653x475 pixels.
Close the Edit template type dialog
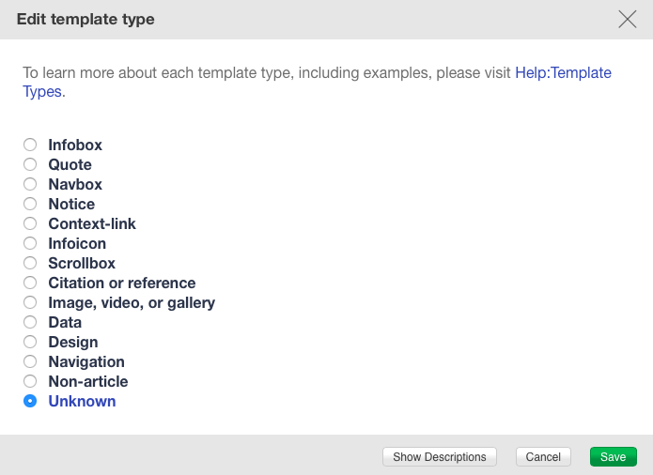(628, 19)
